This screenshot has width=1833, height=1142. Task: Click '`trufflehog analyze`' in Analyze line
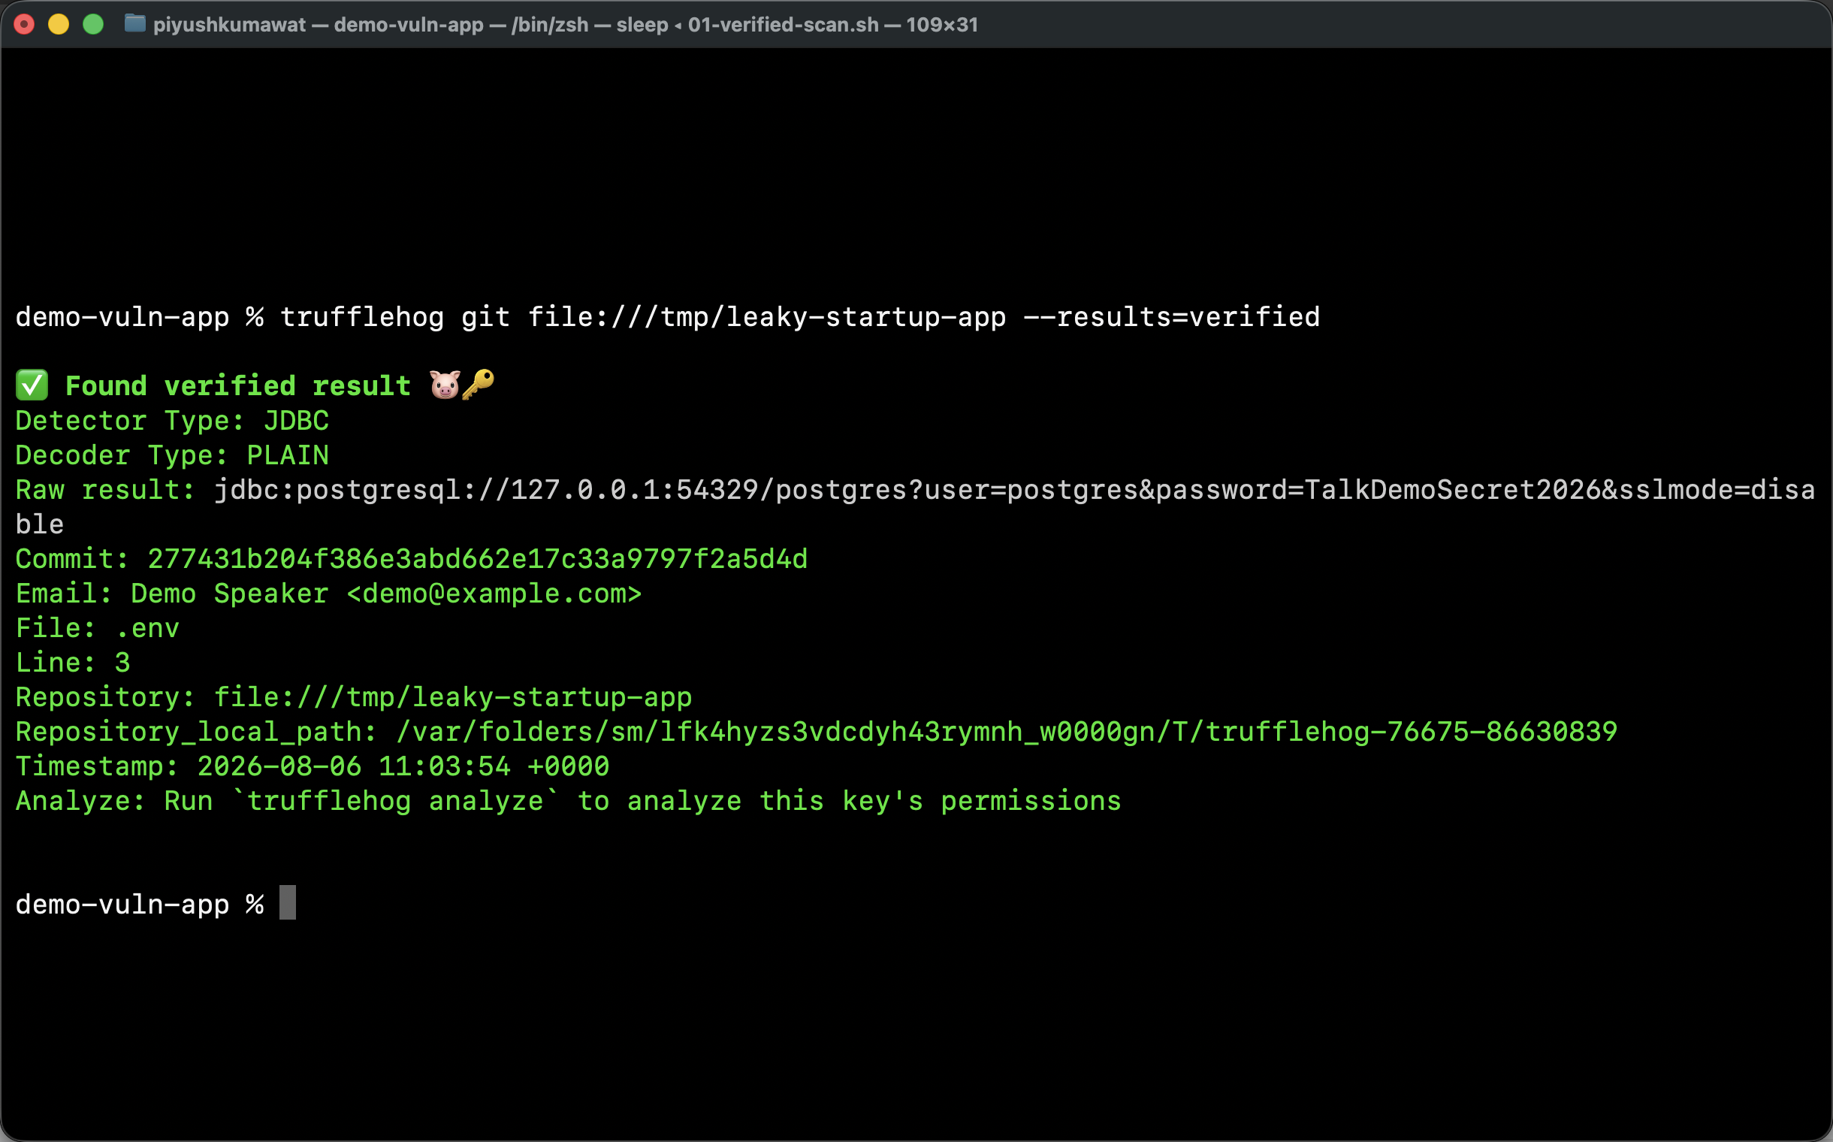pos(395,801)
